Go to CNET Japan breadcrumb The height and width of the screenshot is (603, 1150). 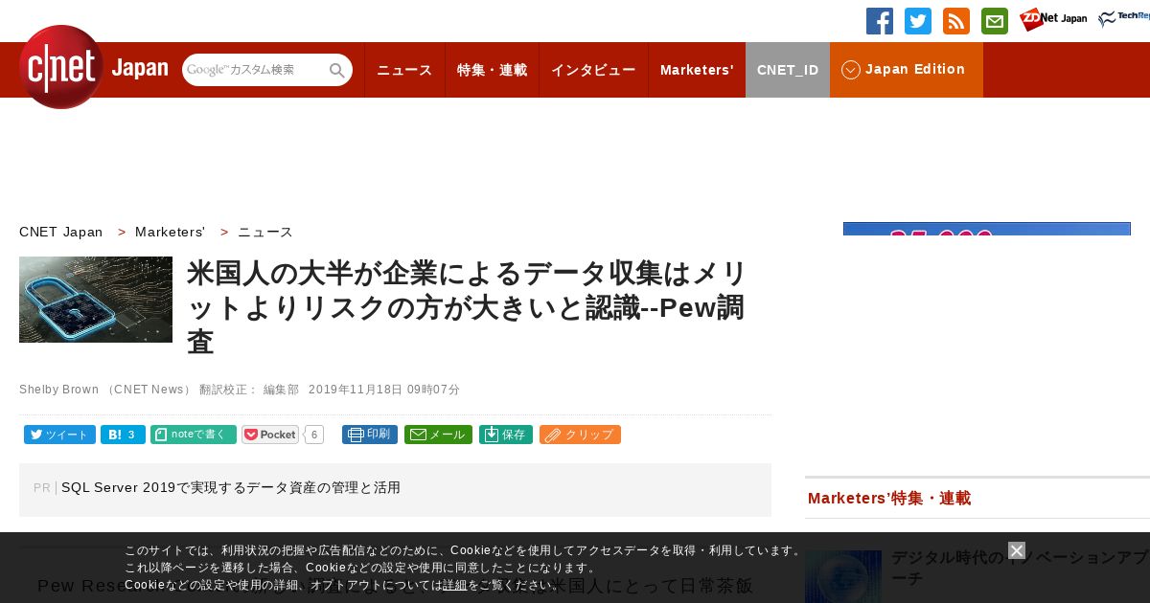61,232
